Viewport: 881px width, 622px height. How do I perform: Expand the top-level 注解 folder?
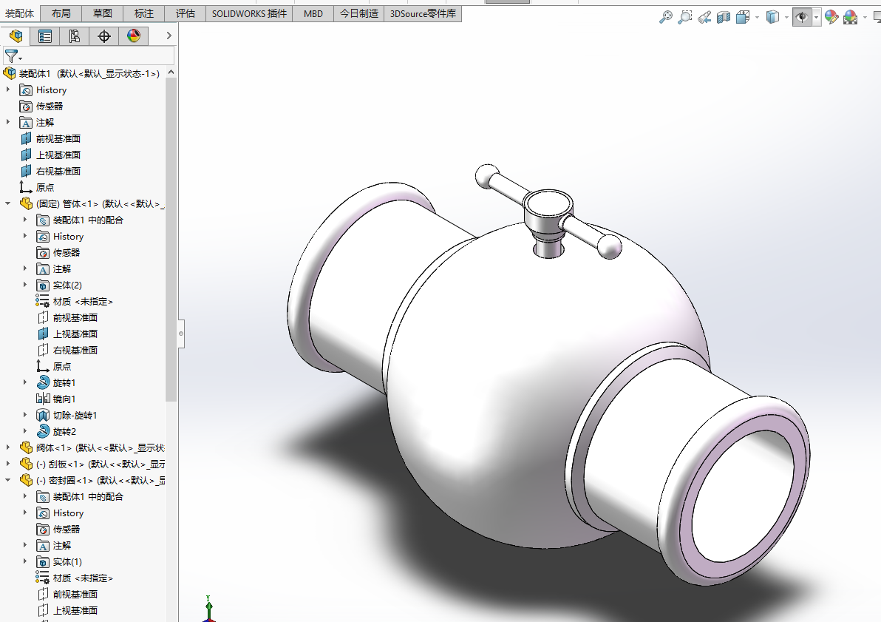[x=8, y=122]
